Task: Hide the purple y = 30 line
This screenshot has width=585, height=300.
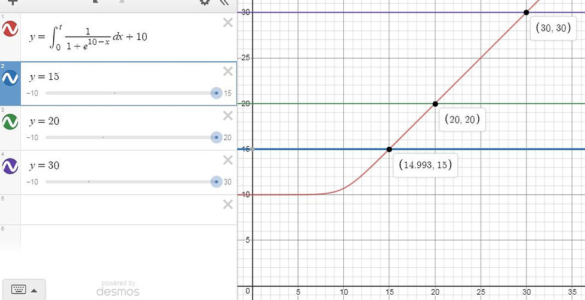Action: 10,166
